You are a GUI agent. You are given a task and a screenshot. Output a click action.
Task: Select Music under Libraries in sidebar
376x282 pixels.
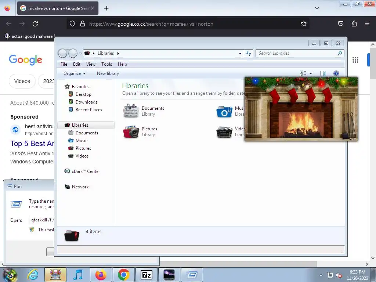[81, 141]
